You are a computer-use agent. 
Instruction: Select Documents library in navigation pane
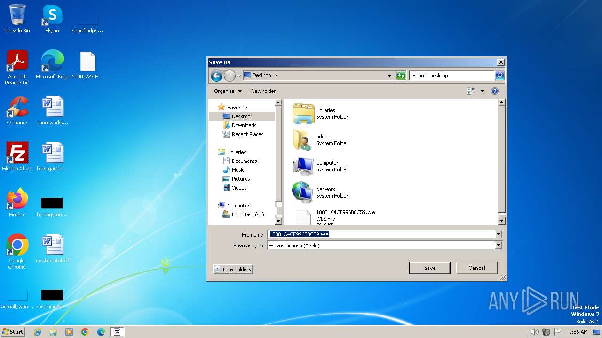tap(244, 161)
